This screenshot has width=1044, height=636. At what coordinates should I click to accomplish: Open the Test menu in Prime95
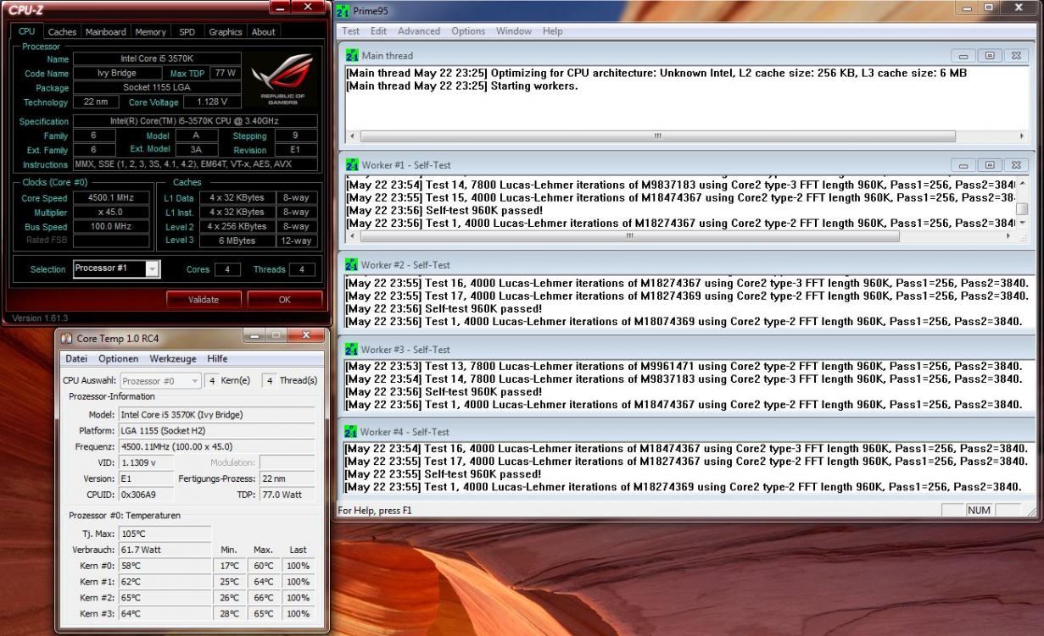click(350, 31)
